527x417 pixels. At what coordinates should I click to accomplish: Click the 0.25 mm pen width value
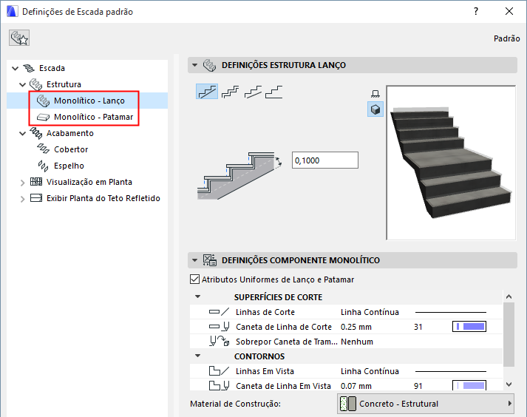pyautogui.click(x=356, y=327)
